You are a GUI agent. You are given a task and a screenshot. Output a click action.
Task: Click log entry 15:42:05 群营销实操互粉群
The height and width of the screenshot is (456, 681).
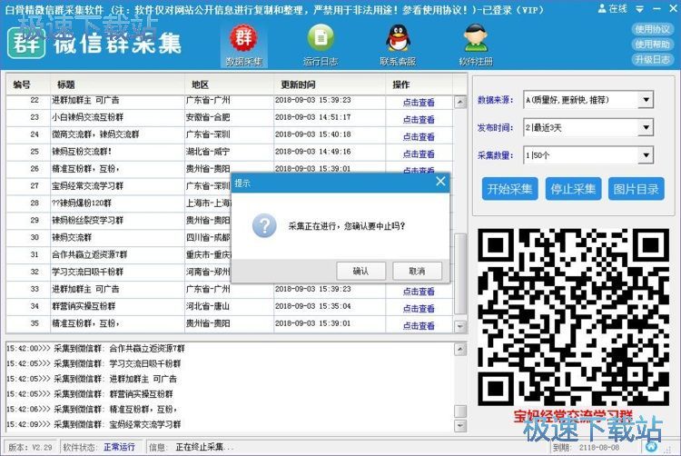coord(90,394)
